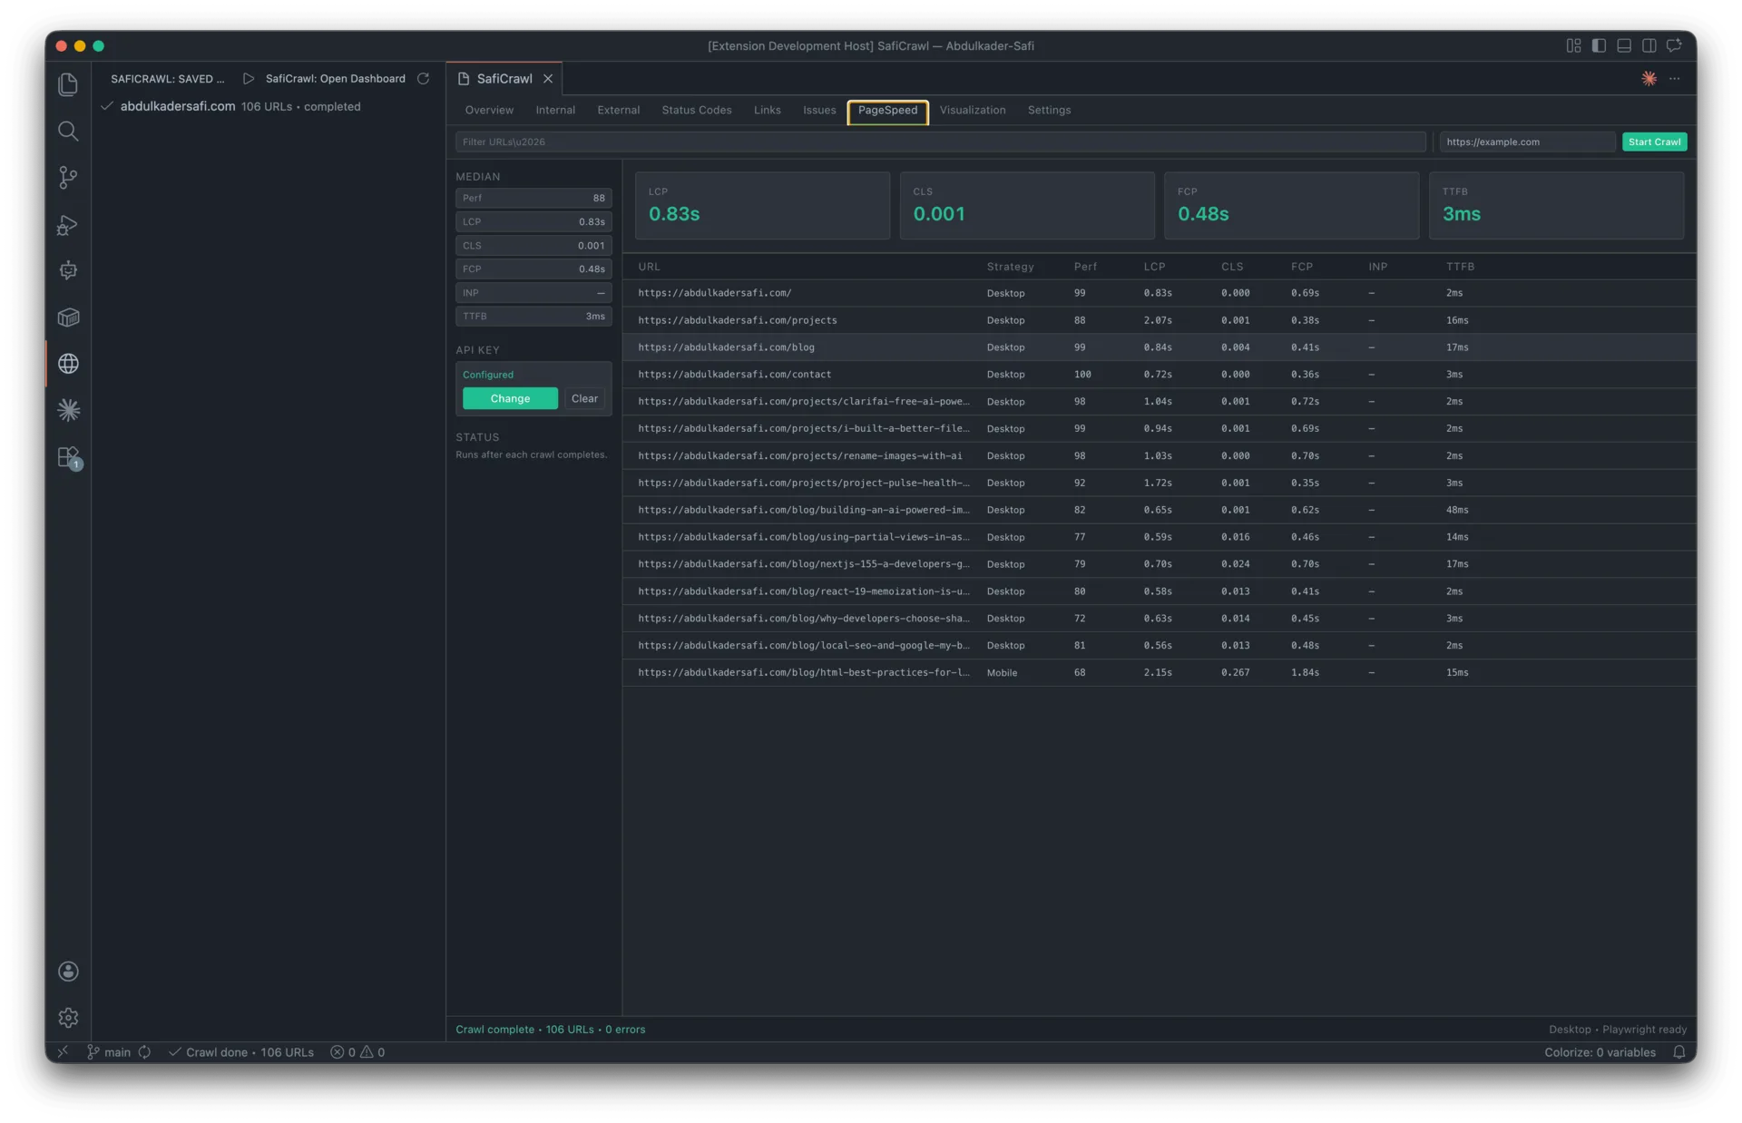Open the starburst icon in activity bar

68,410
